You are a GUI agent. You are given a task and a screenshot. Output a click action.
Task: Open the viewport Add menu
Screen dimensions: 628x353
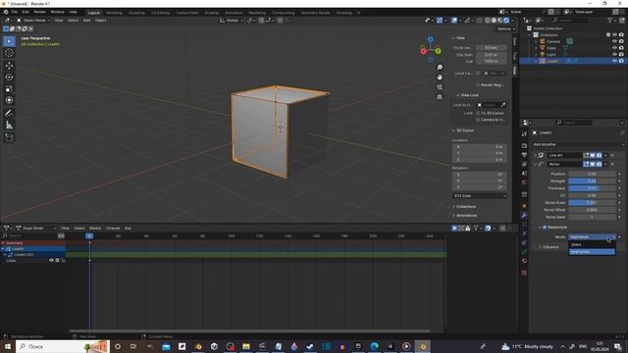coord(86,20)
